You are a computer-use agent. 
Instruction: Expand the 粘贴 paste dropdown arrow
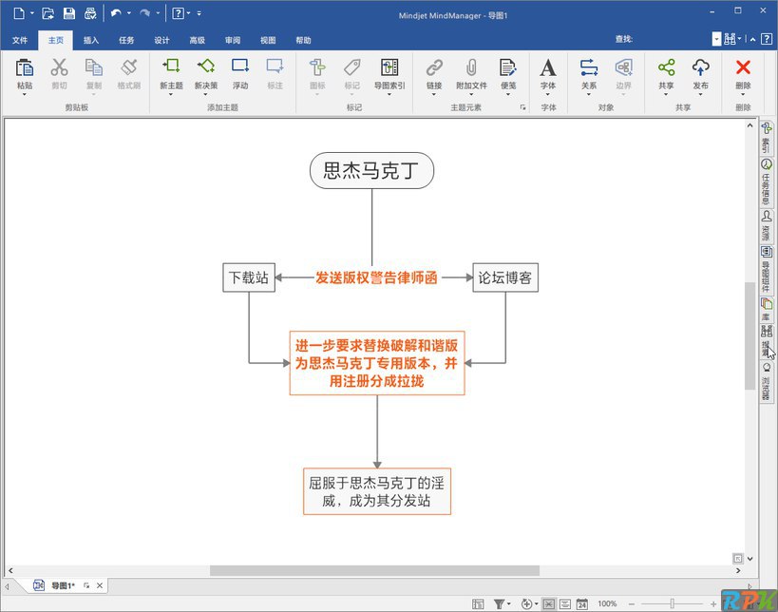[25, 95]
